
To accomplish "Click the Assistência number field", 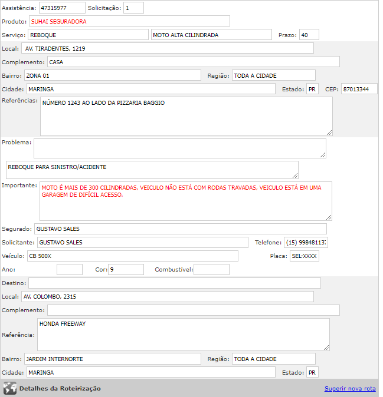I will (62, 8).
